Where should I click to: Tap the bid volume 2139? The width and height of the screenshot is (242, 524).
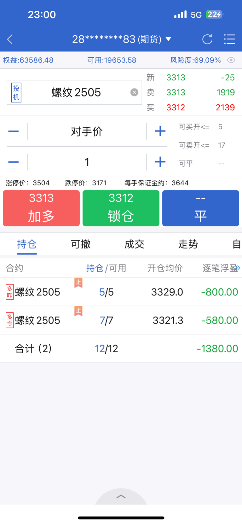tap(225, 108)
